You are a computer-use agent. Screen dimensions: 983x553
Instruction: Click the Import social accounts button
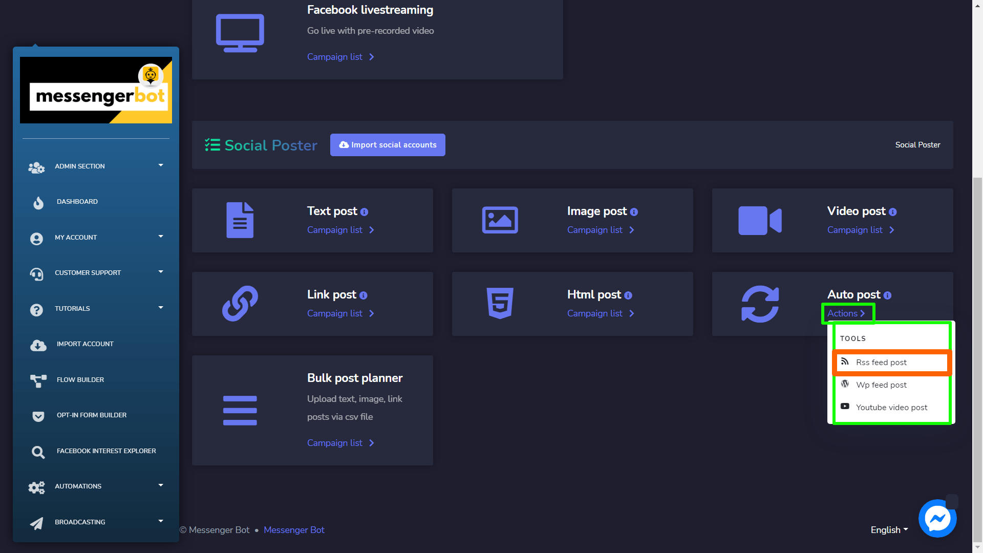[x=388, y=145]
